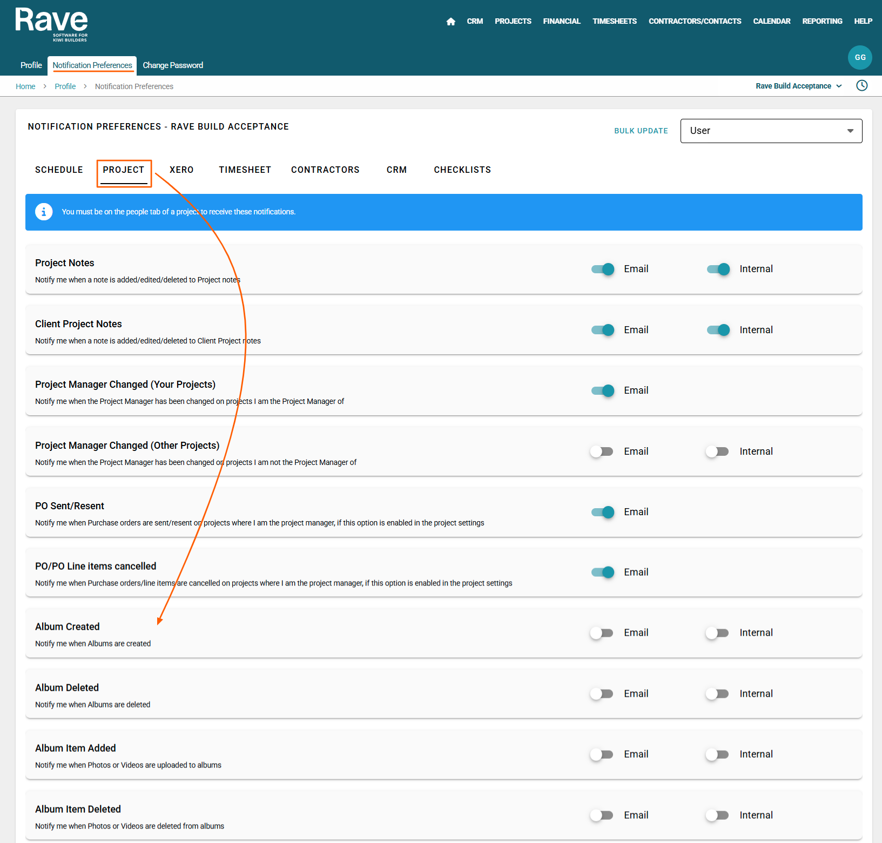Open the Profile tab in header
This screenshot has width=882, height=843.
pos(31,65)
